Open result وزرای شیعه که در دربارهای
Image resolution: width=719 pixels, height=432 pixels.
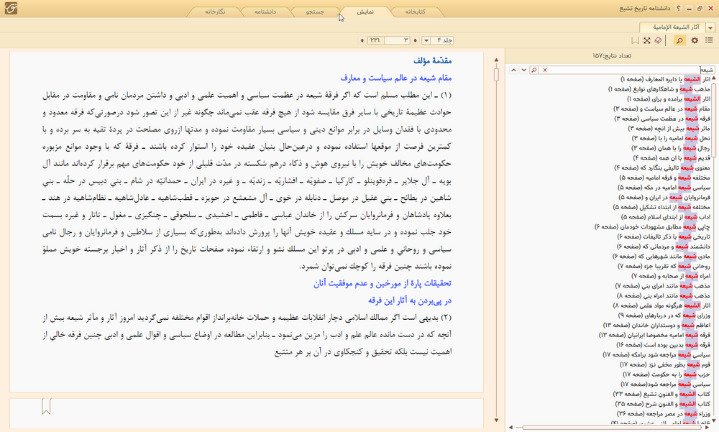point(664,316)
